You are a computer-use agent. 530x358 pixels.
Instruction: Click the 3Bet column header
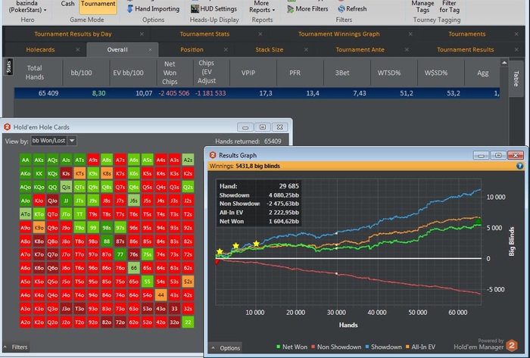[x=342, y=73]
